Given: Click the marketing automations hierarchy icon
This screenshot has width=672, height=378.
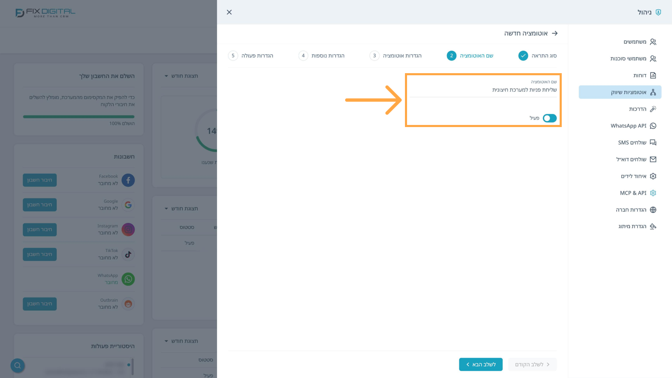Looking at the screenshot, I should tap(653, 92).
